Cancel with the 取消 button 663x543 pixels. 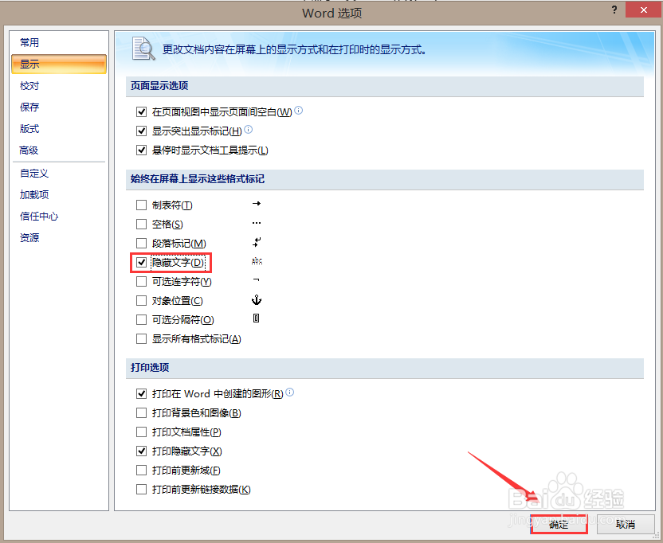(x=626, y=525)
